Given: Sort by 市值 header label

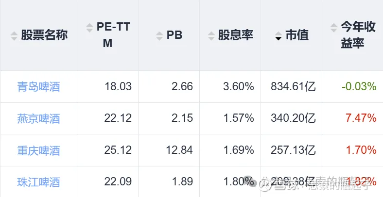Looking at the screenshot, I should (297, 35).
